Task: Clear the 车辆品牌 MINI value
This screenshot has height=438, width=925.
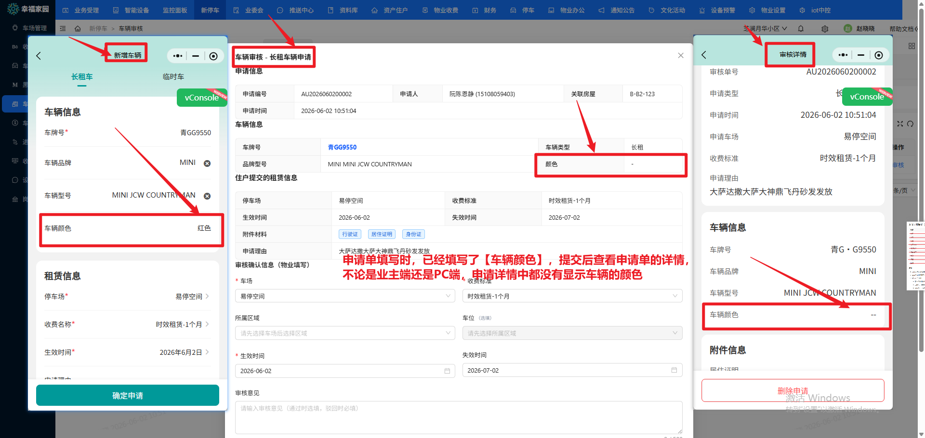Action: 207,163
